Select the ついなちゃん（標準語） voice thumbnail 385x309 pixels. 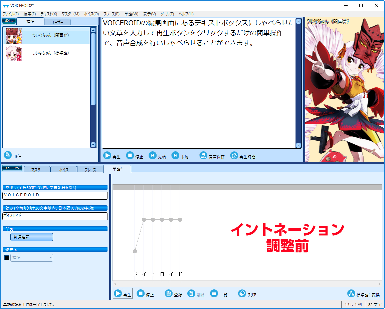[x=13, y=53]
